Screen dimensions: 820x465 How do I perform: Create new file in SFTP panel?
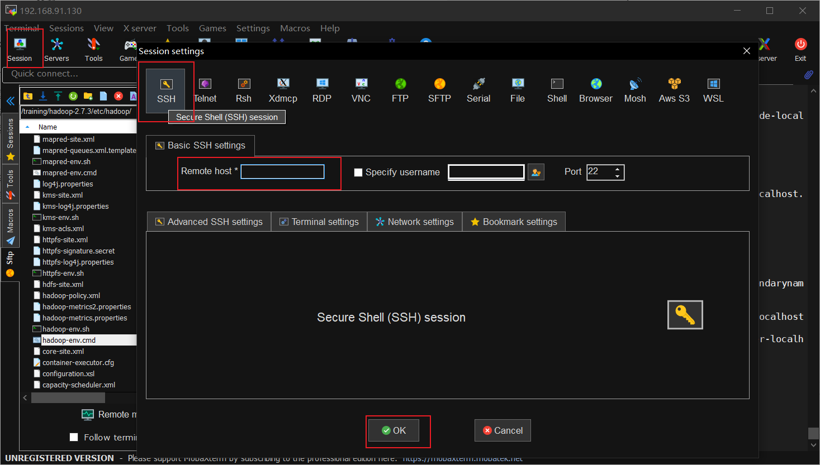tap(103, 96)
